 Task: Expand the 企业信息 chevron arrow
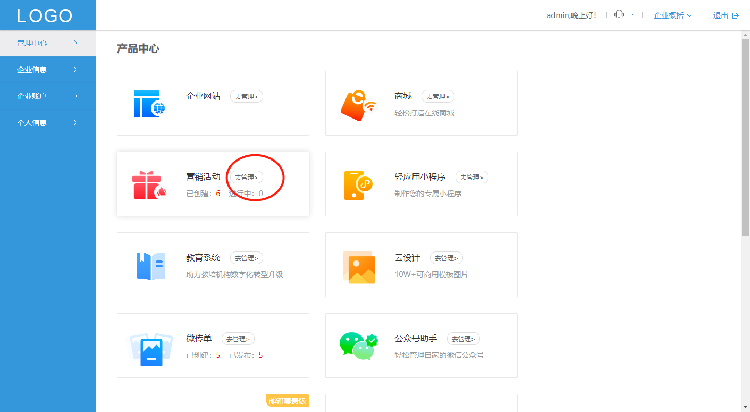75,70
